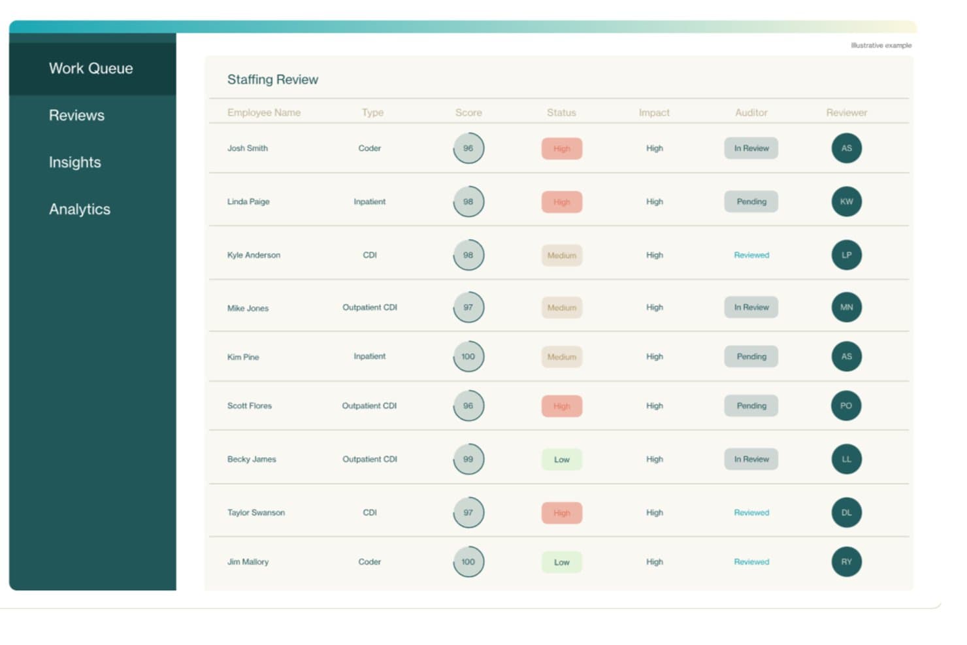Click employee name Taylor Swanson
967x645 pixels.
[x=256, y=513]
